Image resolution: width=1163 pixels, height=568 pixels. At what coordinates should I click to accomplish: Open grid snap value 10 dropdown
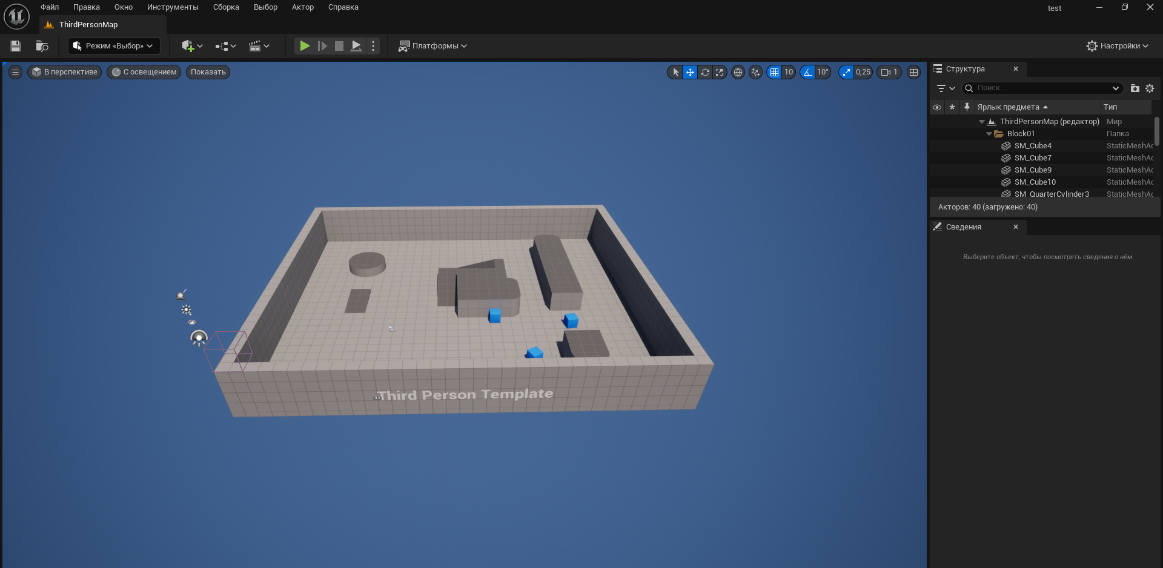coord(789,72)
